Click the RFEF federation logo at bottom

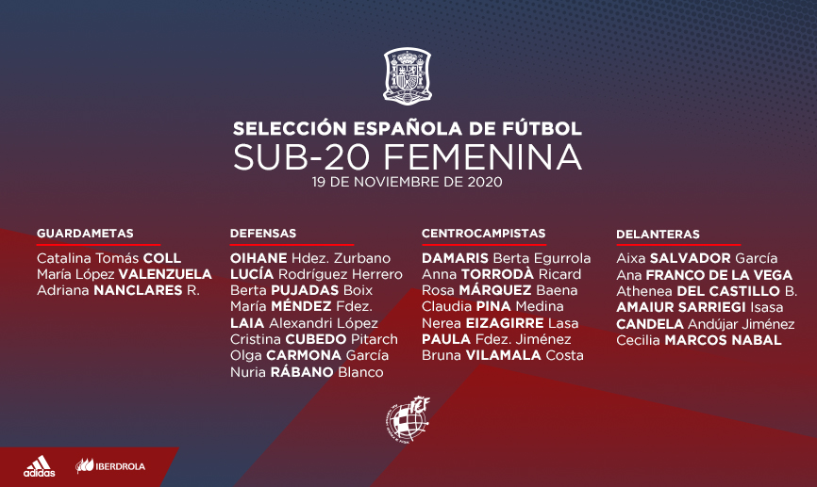408,419
